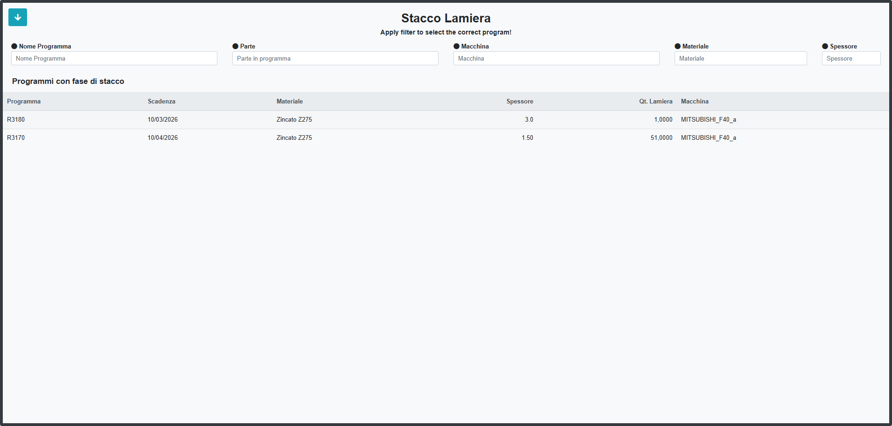
Task: Click the Spessore table column header
Action: [x=520, y=101]
